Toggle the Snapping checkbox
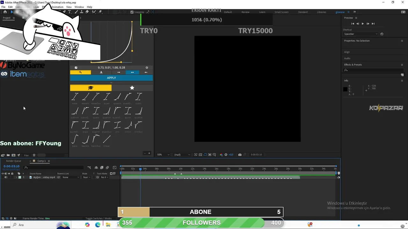Image resolution: width=408 pixels, height=229 pixels. [132, 12]
